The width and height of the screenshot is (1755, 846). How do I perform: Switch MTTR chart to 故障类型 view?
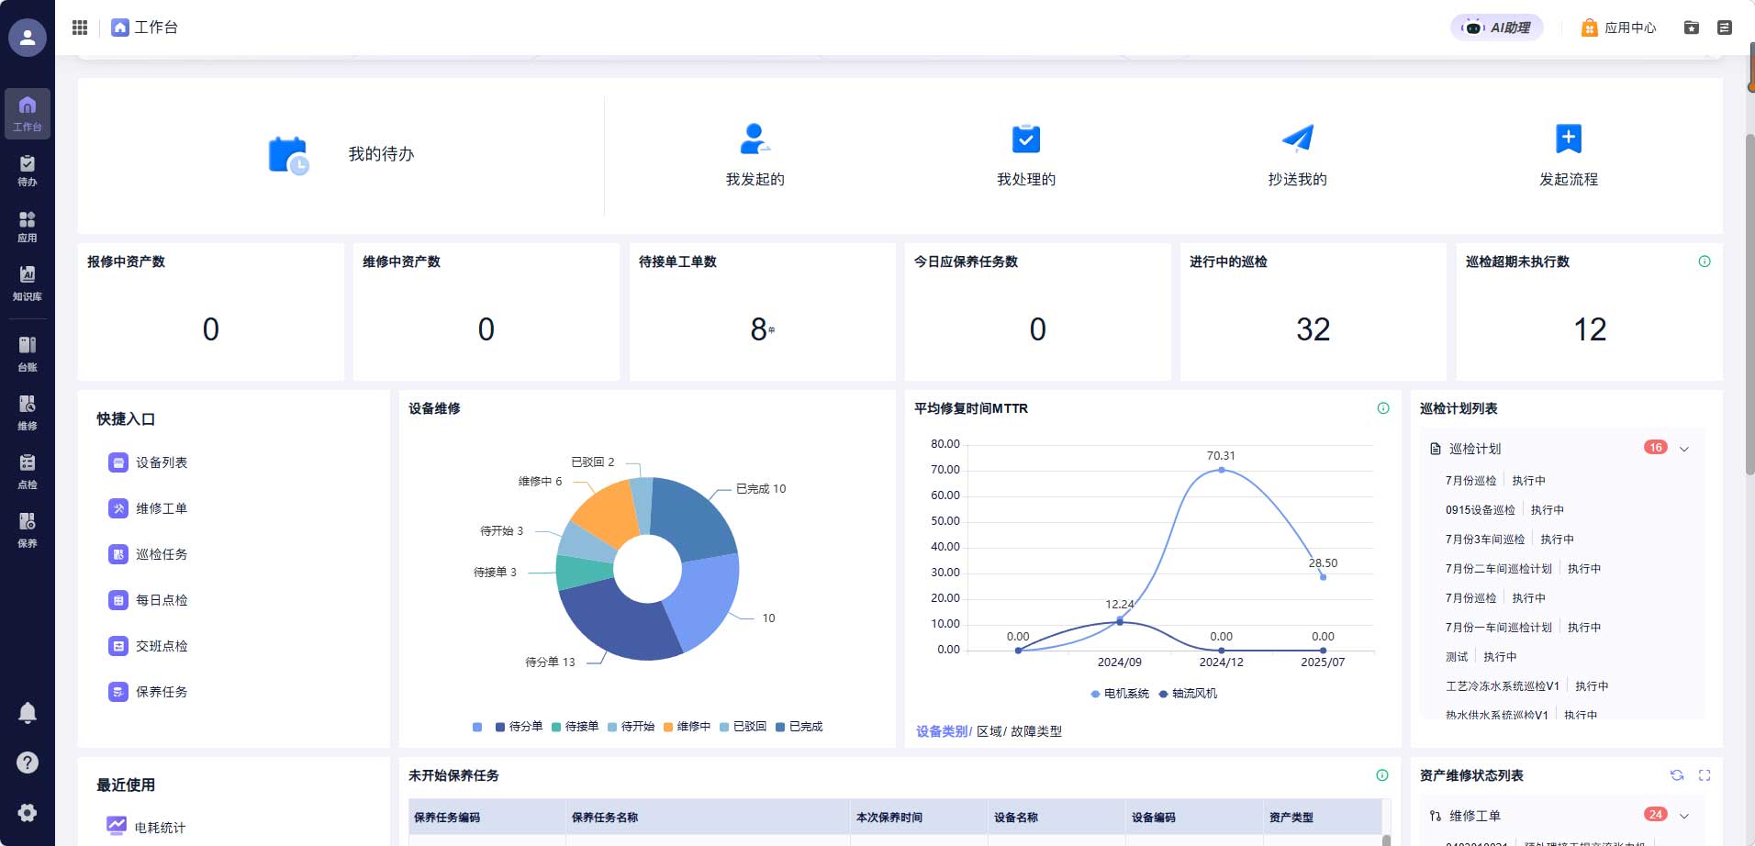[1036, 731]
